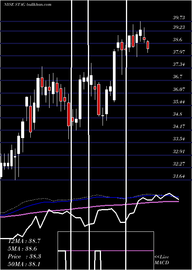192x270 pixels.
Task: Click the <<Live MACD label
Action: (x=162, y=260)
